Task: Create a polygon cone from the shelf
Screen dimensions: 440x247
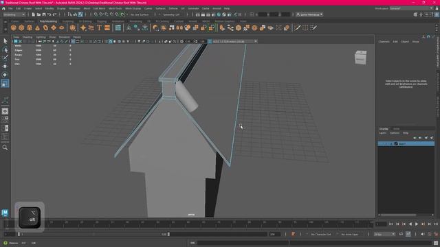Action: point(37,27)
